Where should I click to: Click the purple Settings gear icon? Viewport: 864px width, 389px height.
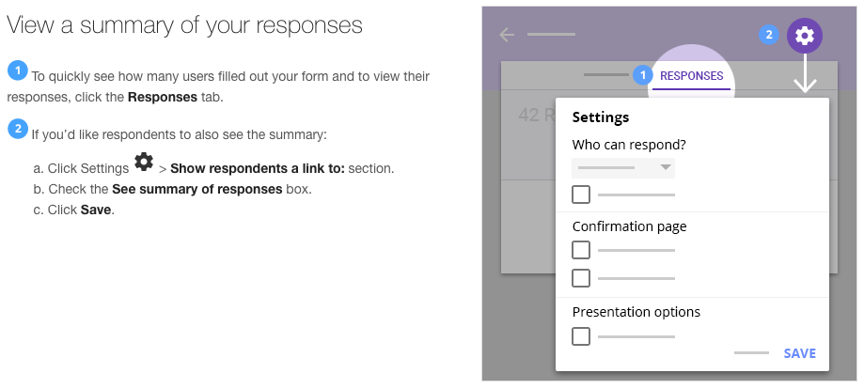click(805, 36)
